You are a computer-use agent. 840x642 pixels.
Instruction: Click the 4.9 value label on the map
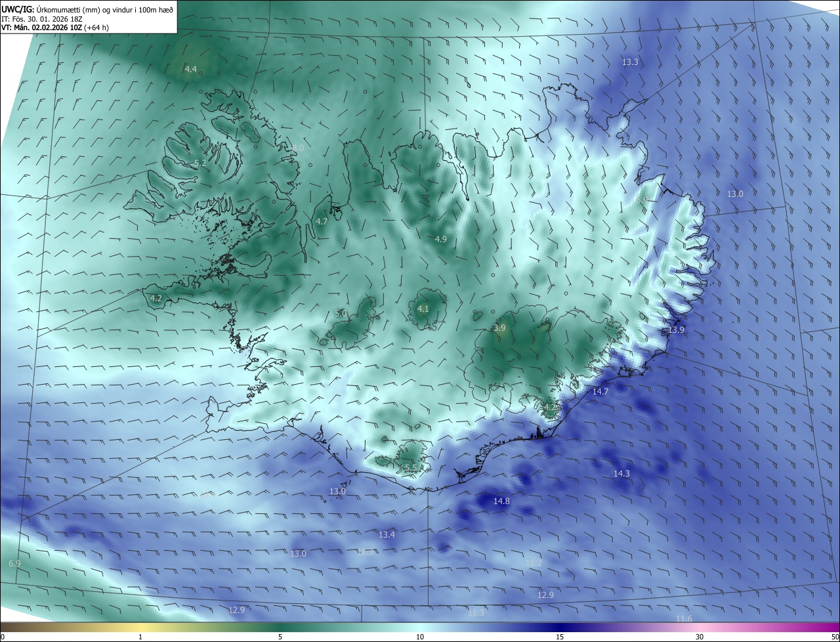[x=441, y=239]
